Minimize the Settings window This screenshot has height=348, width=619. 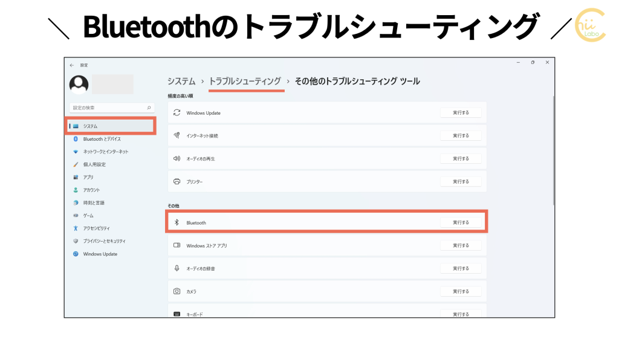518,62
